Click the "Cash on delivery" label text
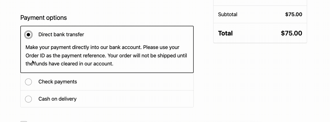 point(57,99)
